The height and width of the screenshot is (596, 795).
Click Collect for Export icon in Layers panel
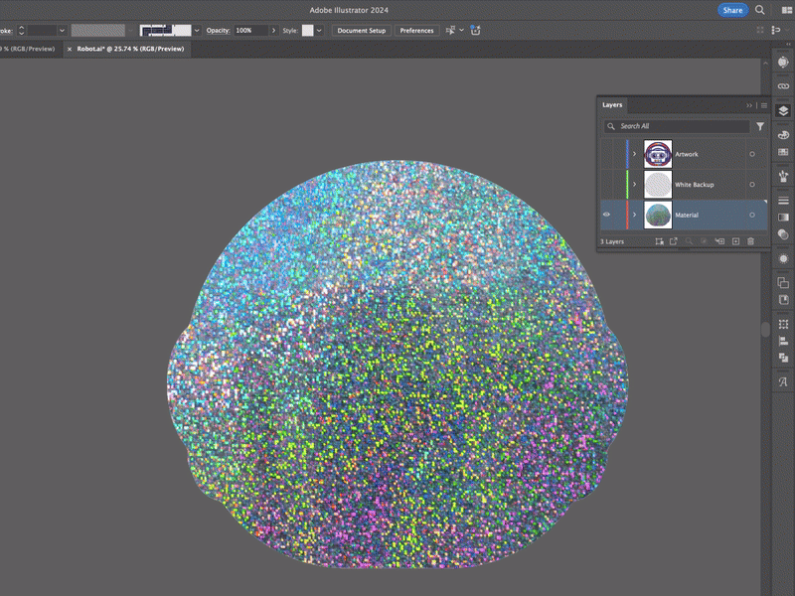[674, 241]
